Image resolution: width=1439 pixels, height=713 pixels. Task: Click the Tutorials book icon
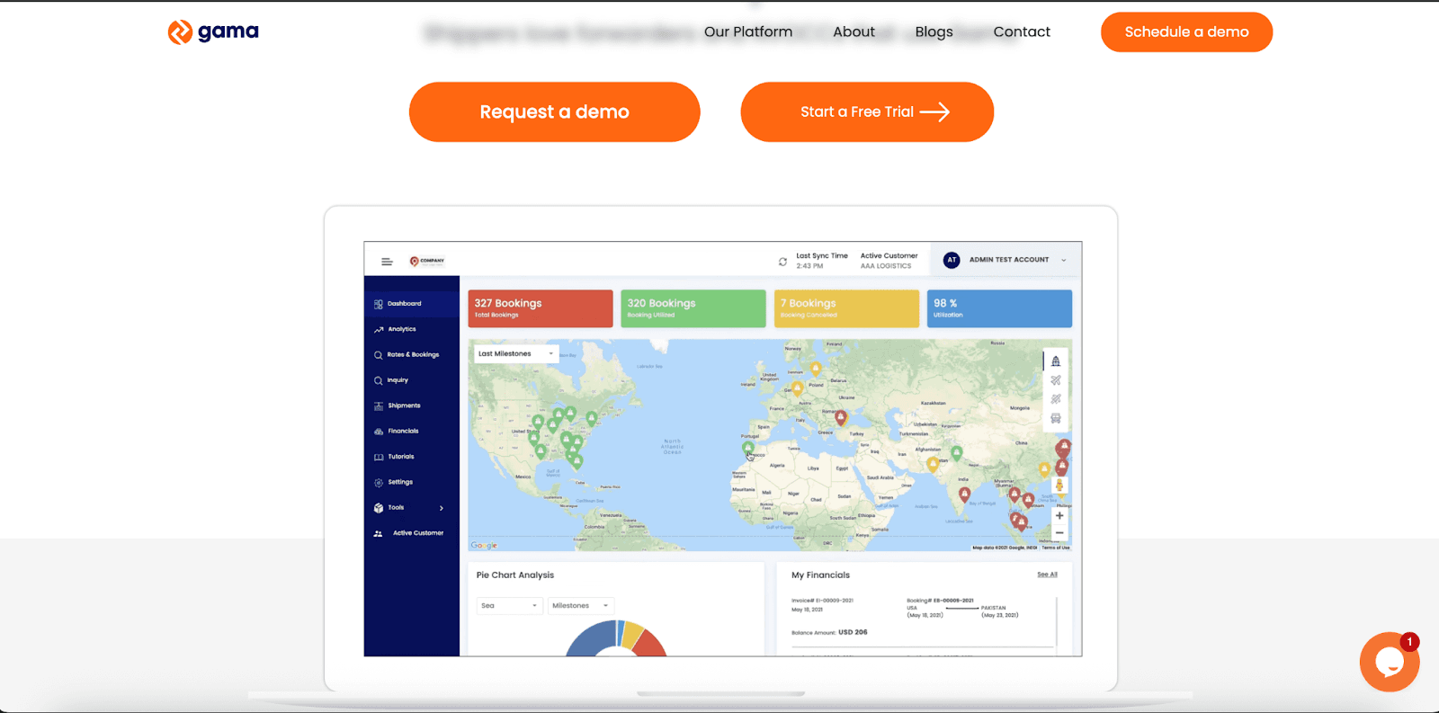379,457
